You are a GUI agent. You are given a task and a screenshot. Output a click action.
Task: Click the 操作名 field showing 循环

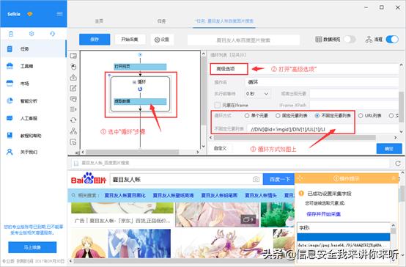tap(322, 82)
